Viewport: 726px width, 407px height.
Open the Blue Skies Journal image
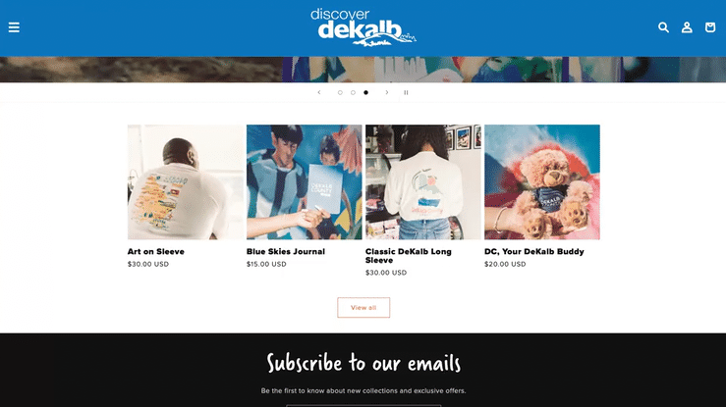[x=305, y=182]
